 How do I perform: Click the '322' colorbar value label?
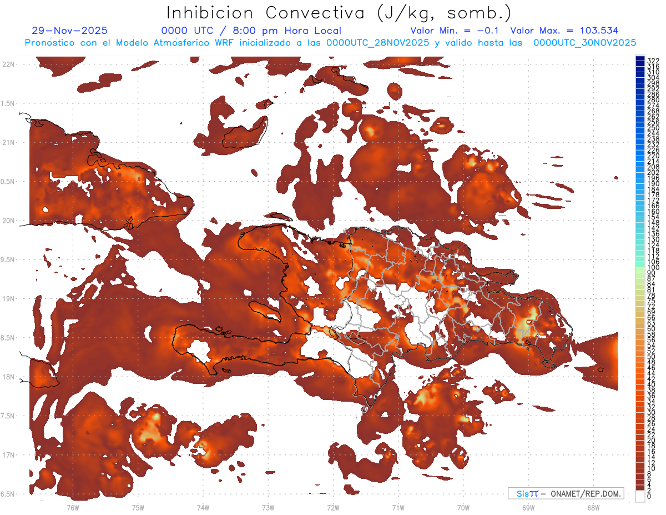(653, 61)
